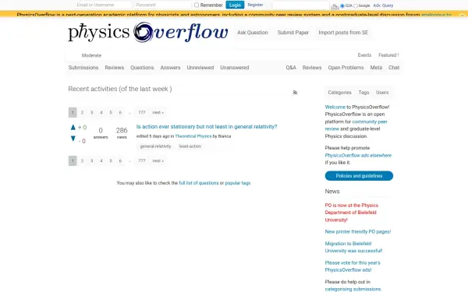Open Submit Paper

click(293, 33)
